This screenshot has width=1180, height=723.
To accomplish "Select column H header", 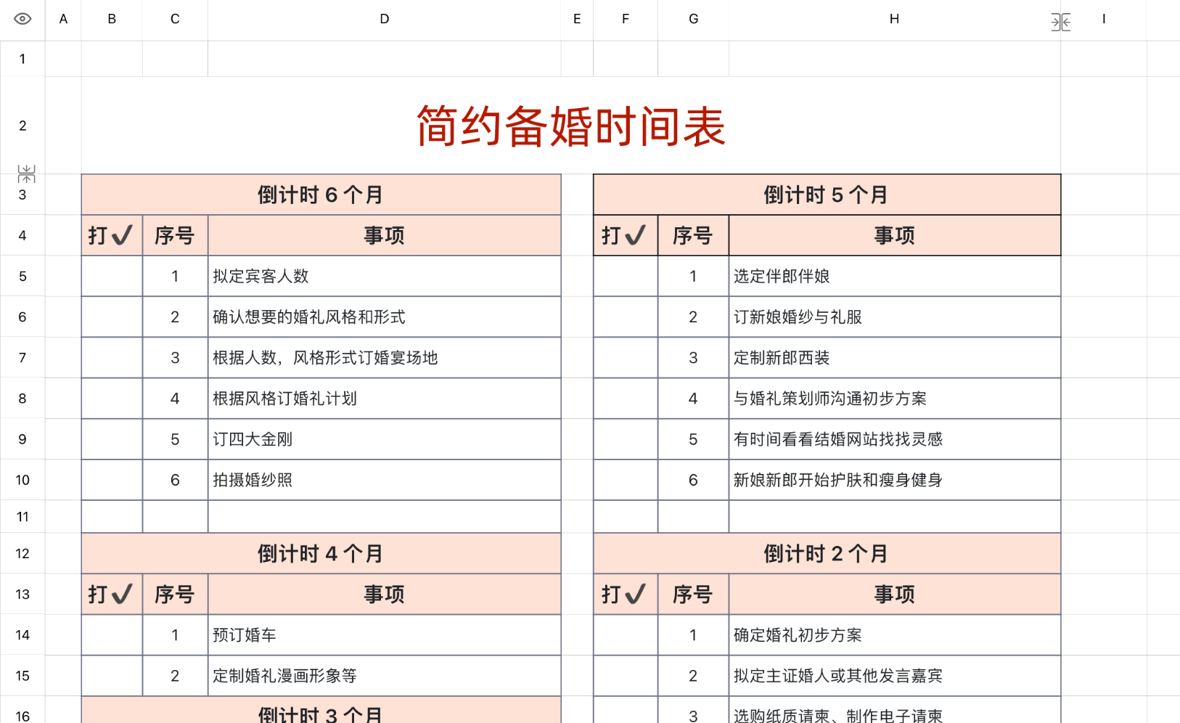I will 894,20.
